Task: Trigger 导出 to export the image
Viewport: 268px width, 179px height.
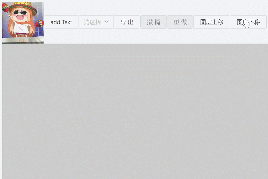Action: 127,22
